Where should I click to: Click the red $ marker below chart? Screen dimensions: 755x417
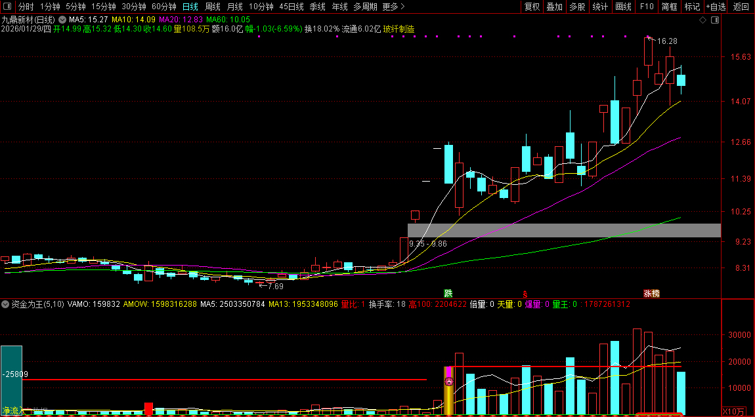[x=525, y=293]
